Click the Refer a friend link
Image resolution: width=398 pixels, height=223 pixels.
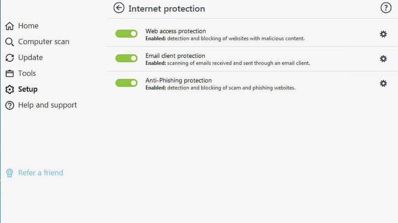click(40, 173)
